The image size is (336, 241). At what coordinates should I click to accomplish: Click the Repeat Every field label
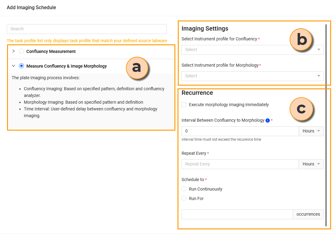(x=194, y=153)
